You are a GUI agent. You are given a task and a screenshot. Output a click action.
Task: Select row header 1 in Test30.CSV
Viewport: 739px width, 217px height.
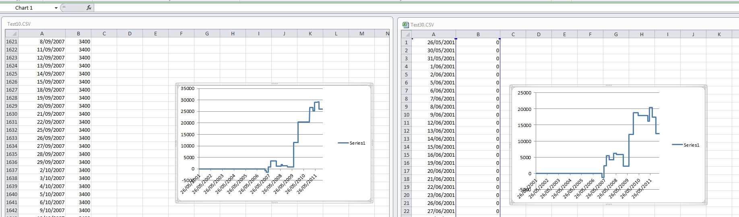[x=406, y=42]
